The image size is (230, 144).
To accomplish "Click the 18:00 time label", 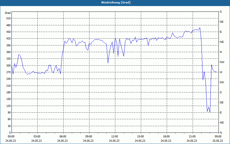I will (x=166, y=137).
